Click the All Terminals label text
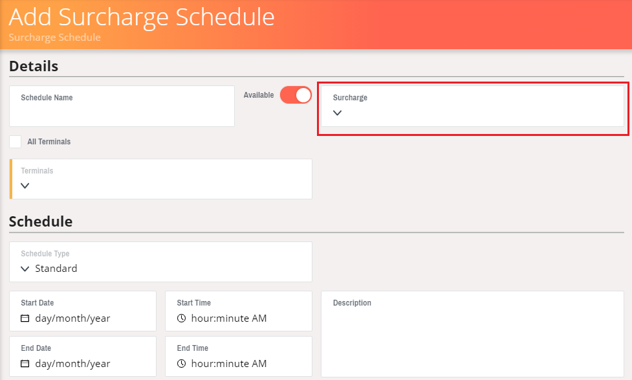The image size is (632, 380). [x=49, y=142]
